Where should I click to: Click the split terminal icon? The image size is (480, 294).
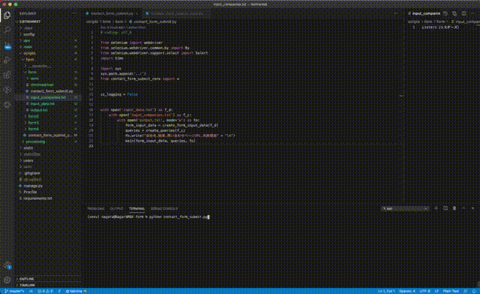pyautogui.click(x=445, y=208)
